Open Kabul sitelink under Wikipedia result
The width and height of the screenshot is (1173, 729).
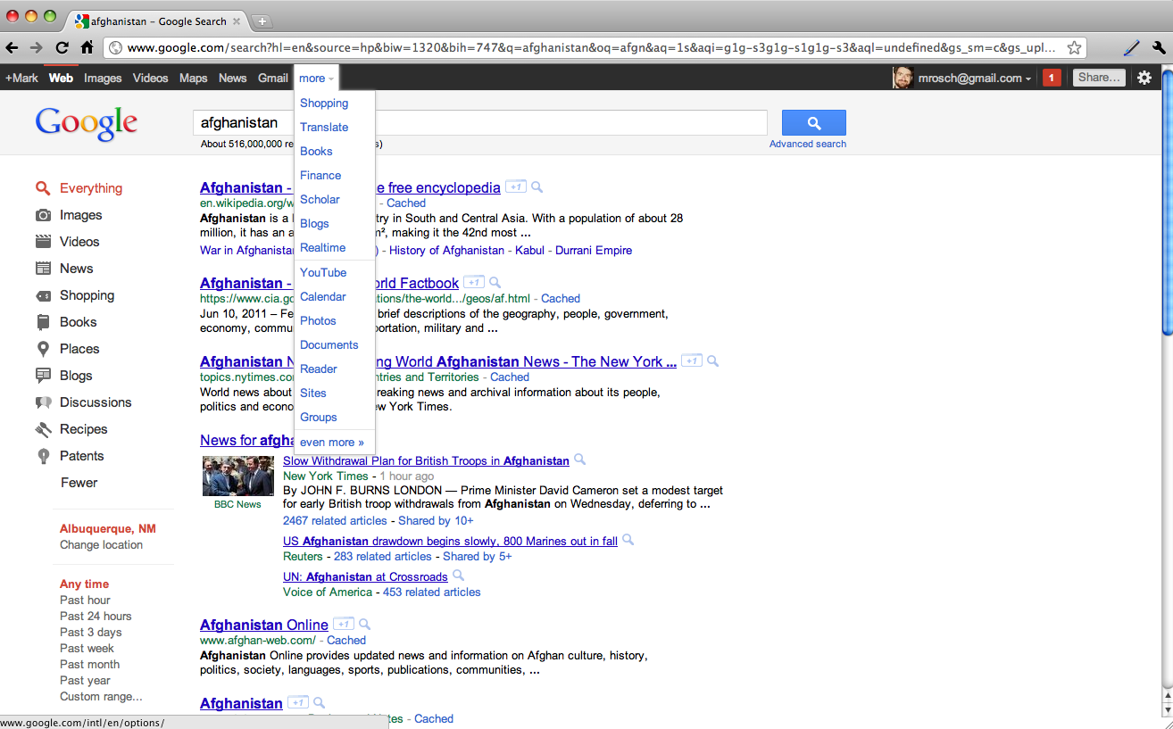[x=529, y=251]
